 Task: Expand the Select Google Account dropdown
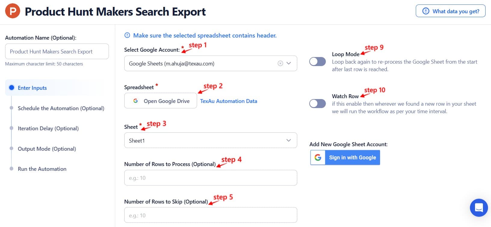tap(289, 63)
